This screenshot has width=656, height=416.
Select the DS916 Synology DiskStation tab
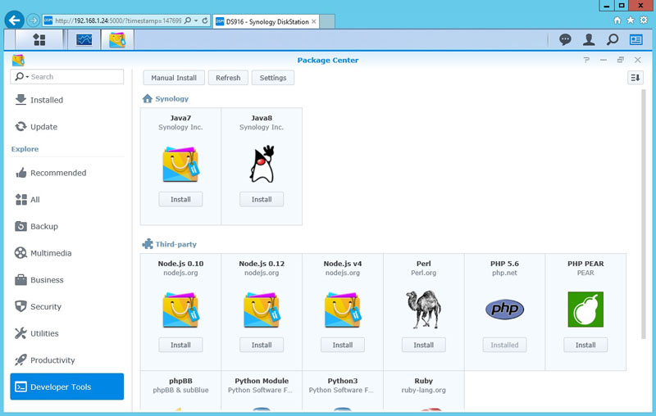coord(266,22)
